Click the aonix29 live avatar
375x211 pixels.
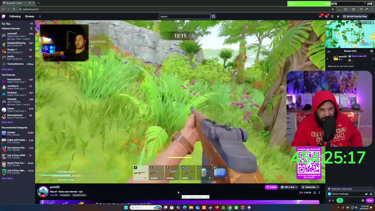tap(43, 192)
